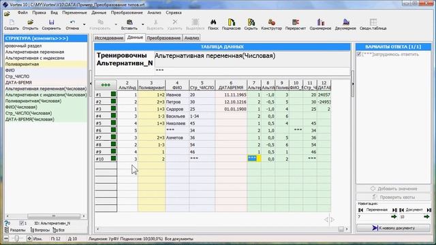The height and width of the screenshot is (245, 436).
Task: Collapse answers panel with right splitter arrow
Action: pyautogui.click(x=353, y=83)
